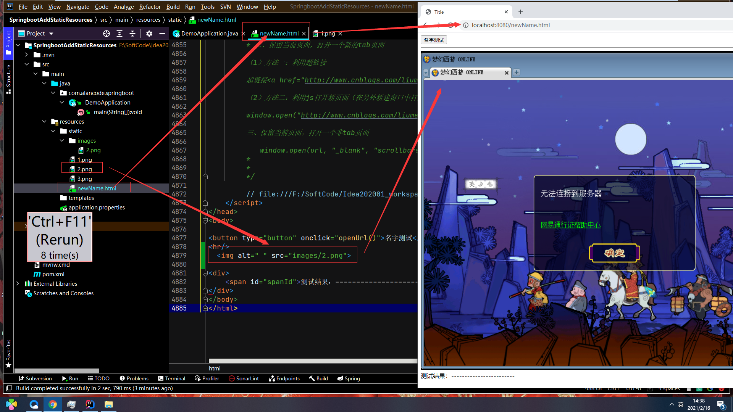Screen dimensions: 733x412
Task: Click 网易通行证帮助中心 link
Action: (x=570, y=225)
